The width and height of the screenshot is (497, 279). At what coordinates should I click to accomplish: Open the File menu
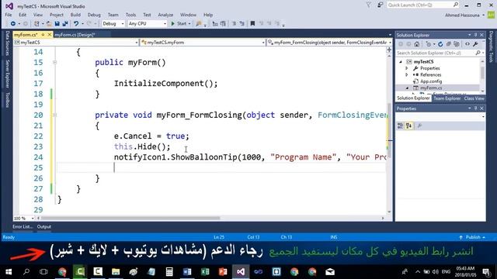pyautogui.click(x=9, y=15)
